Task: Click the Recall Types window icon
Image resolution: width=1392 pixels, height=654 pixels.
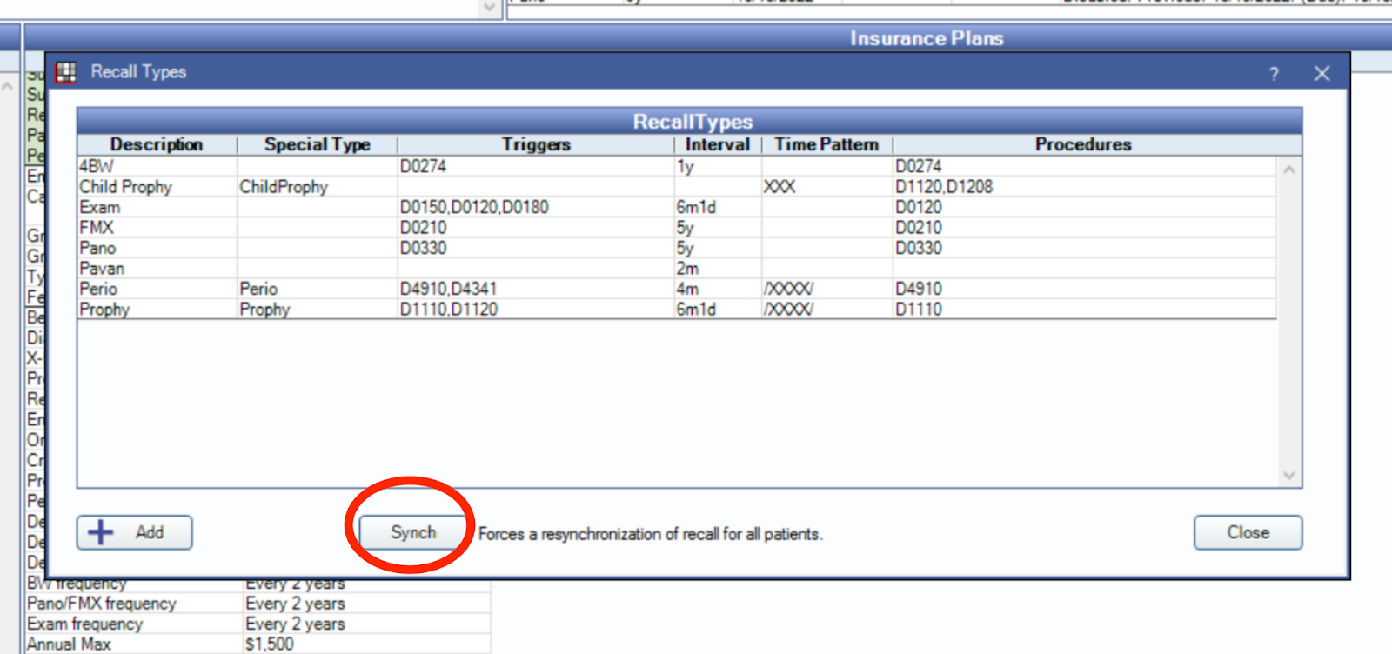Action: 66,72
